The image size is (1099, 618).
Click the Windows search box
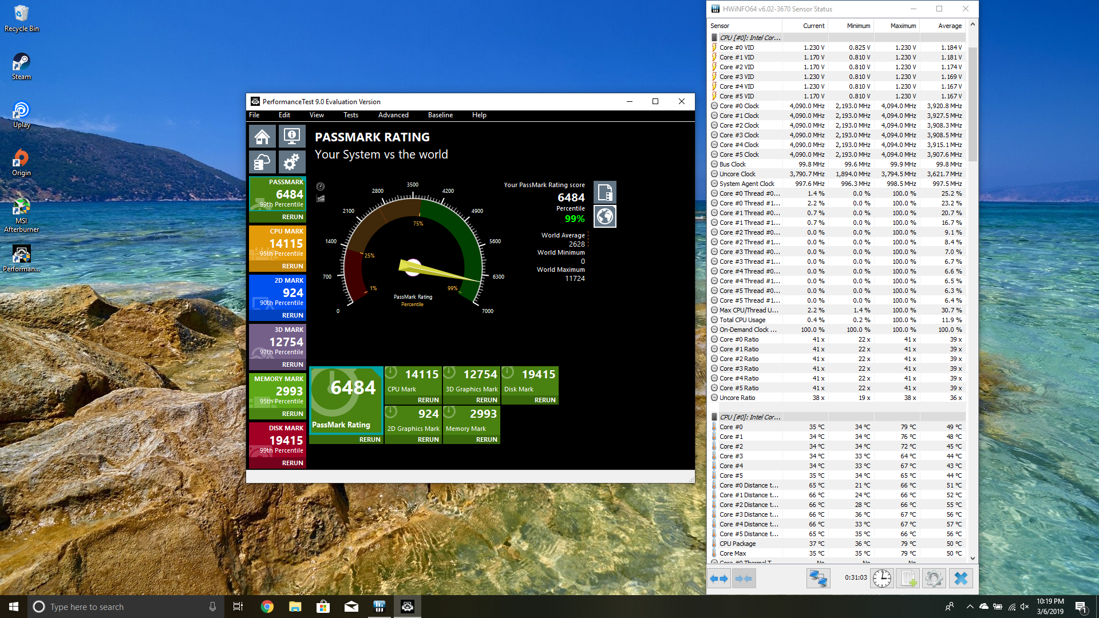(126, 607)
